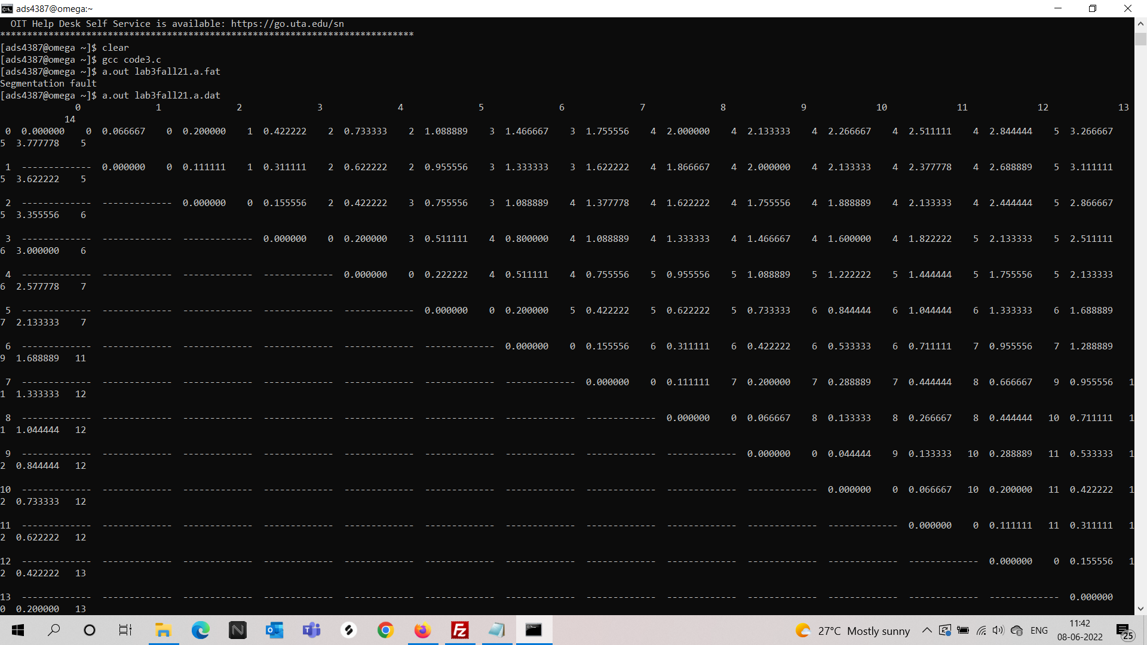Click the terminal window taskbar icon
This screenshot has width=1147, height=645.
tap(533, 630)
